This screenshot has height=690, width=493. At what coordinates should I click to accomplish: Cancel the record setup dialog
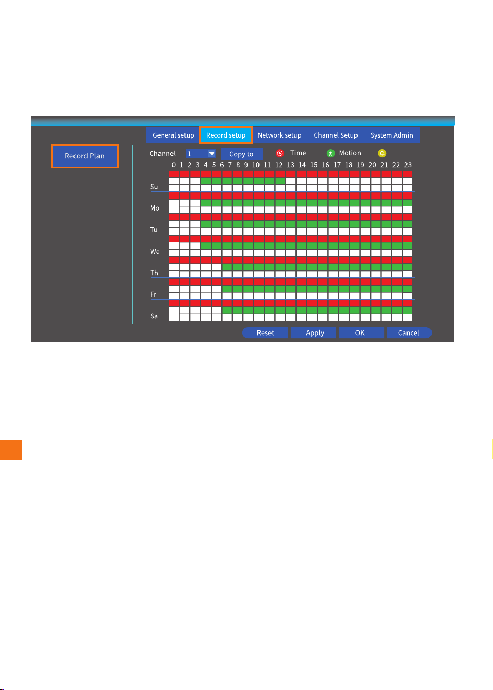[x=409, y=332]
